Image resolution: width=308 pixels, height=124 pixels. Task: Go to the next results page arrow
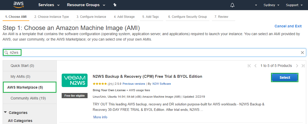coord(297,66)
